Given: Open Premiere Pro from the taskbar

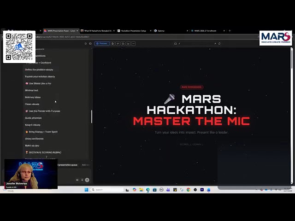Looking at the screenshot, I should pos(202,190).
